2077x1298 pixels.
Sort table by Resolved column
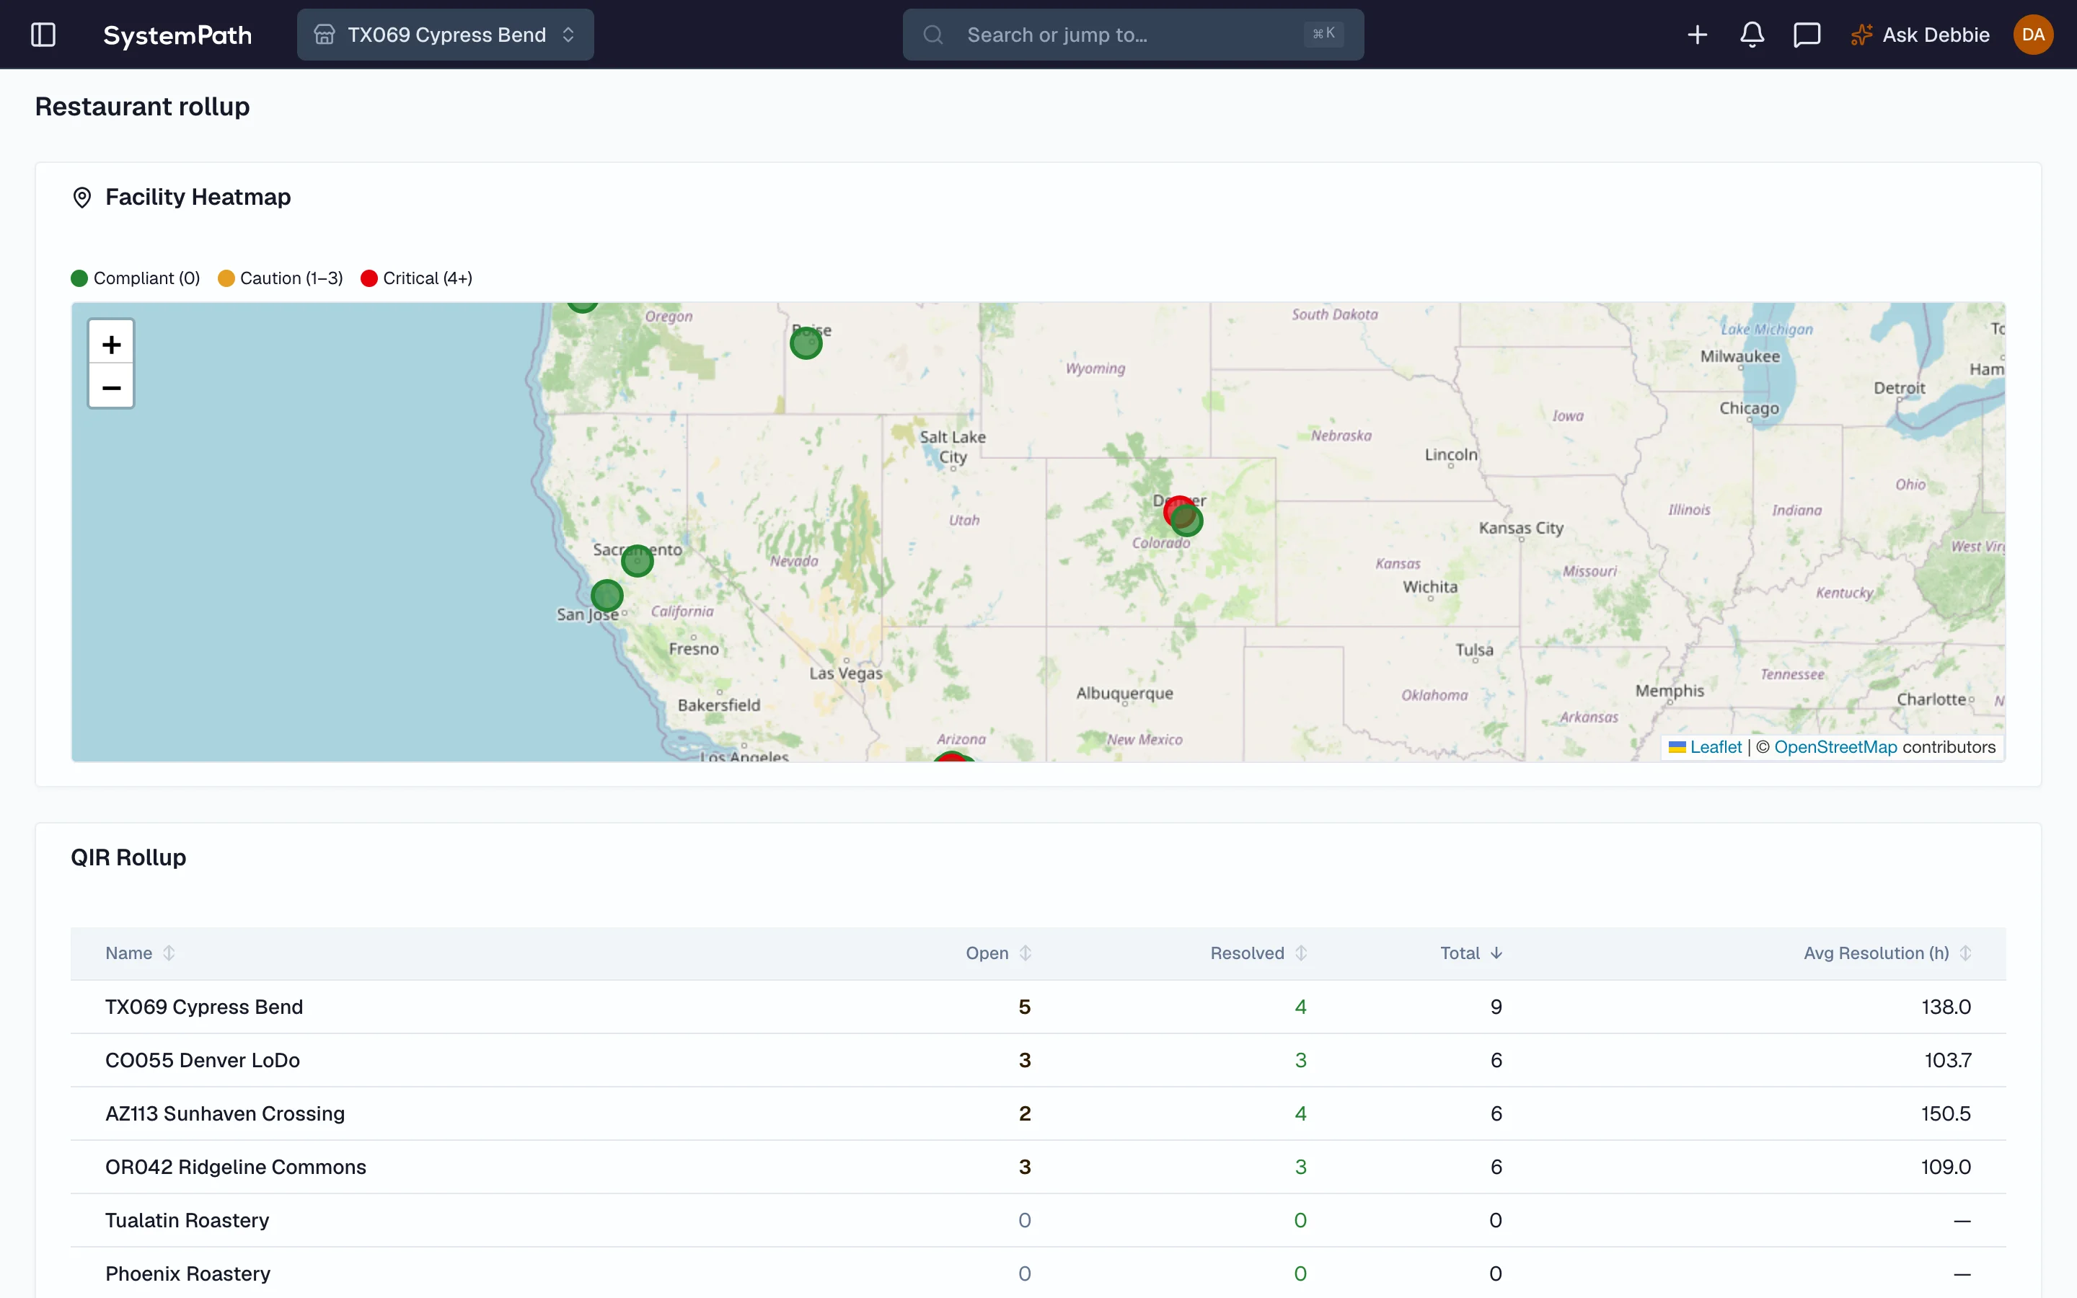(x=1258, y=953)
